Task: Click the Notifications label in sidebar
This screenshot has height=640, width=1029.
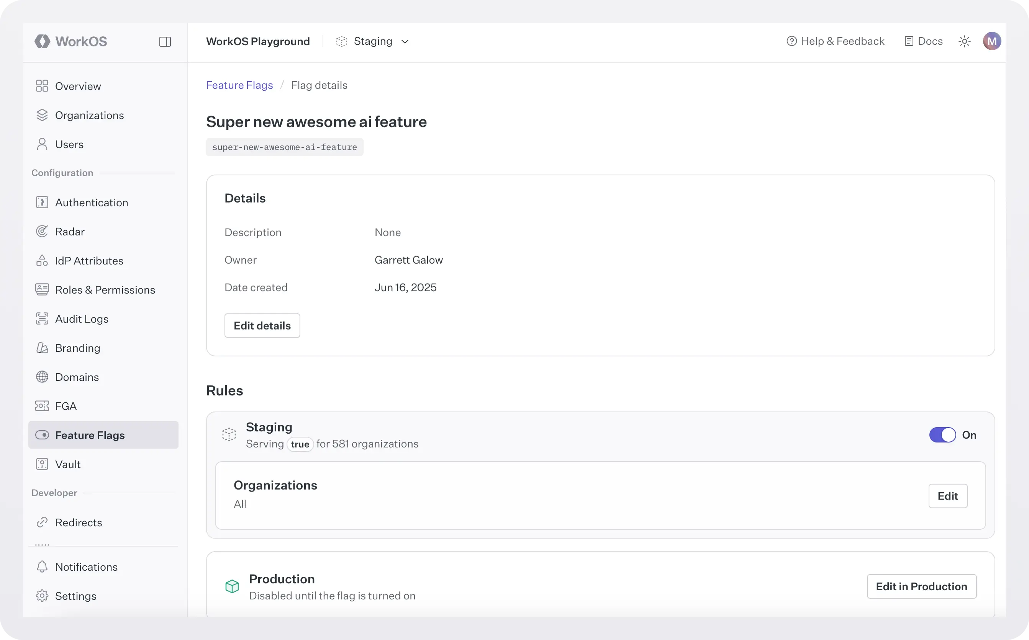Action: click(x=87, y=567)
